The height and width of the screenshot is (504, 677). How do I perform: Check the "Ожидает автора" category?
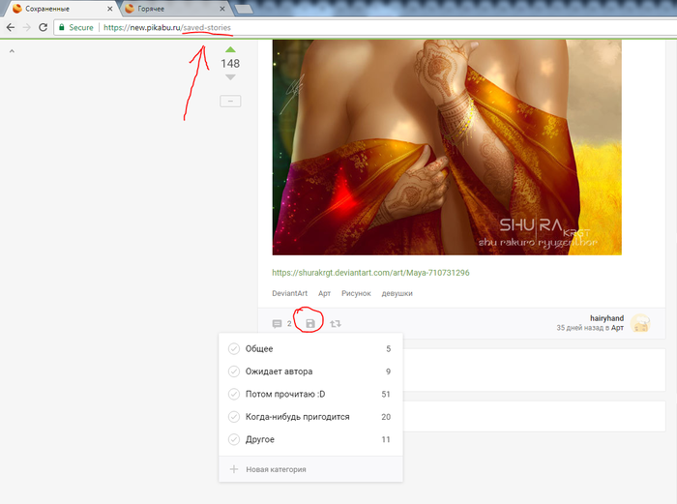[233, 371]
